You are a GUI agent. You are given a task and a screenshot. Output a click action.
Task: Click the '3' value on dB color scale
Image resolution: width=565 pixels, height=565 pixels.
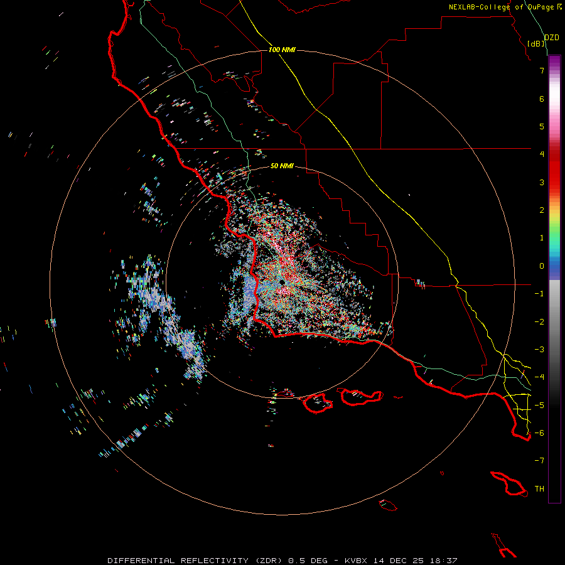542,182
